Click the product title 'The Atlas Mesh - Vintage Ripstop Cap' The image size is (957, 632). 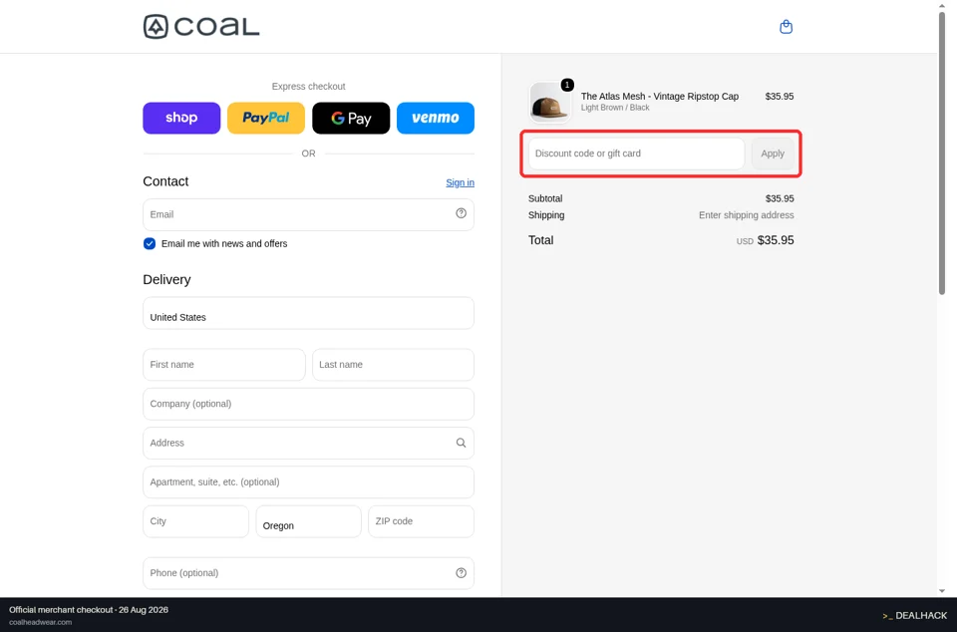click(660, 97)
